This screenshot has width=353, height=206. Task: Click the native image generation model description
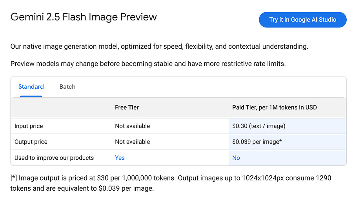pyautogui.click(x=159, y=47)
